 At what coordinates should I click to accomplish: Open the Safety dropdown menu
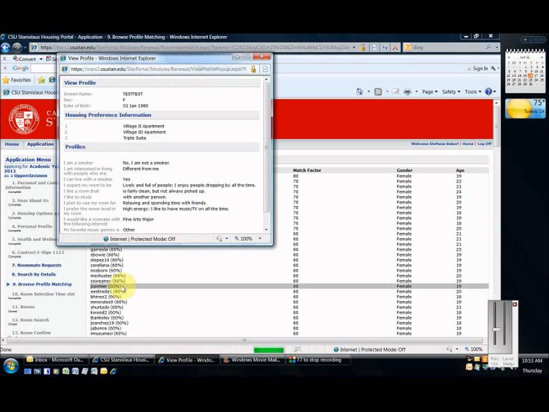tap(451, 92)
